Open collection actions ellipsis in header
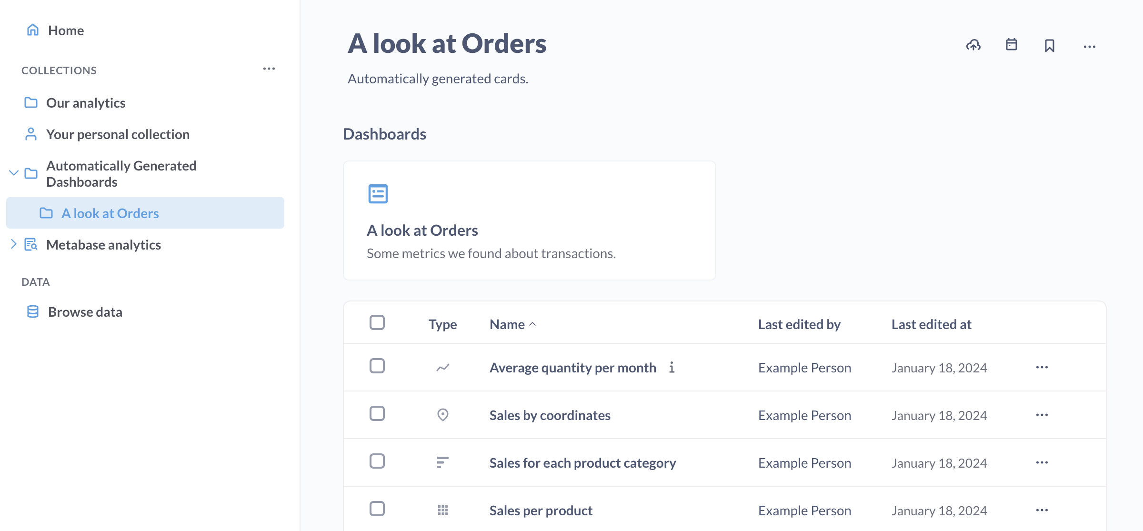 (x=1090, y=47)
